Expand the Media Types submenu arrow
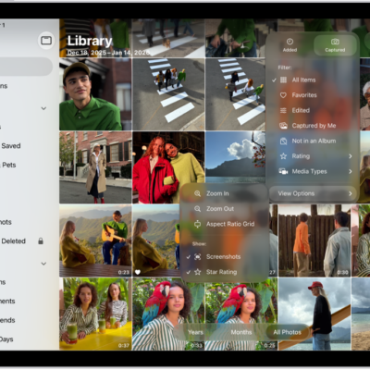The width and height of the screenshot is (370, 370). click(x=351, y=171)
